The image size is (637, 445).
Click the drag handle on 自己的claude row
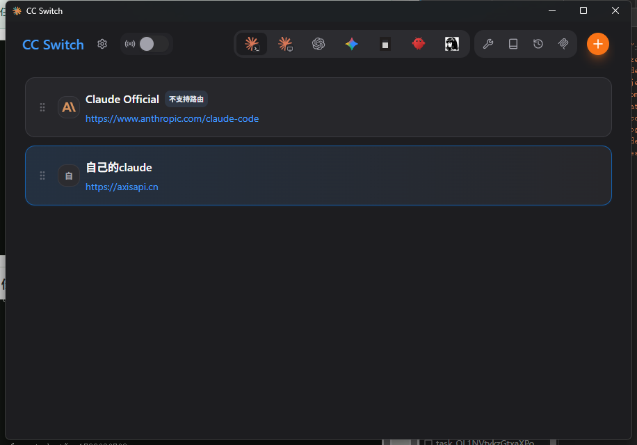42,175
